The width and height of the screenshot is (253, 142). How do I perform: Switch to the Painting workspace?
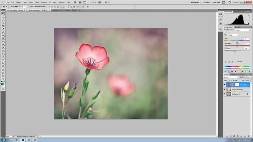pos(216,2)
